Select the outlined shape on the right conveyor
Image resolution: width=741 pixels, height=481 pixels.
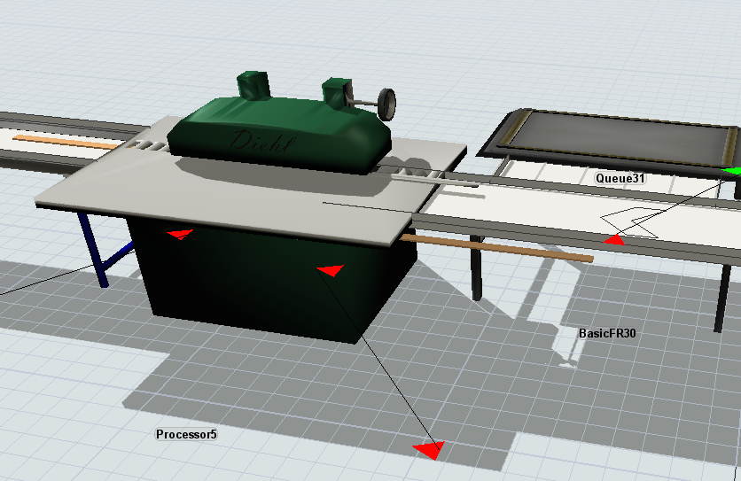point(631,221)
